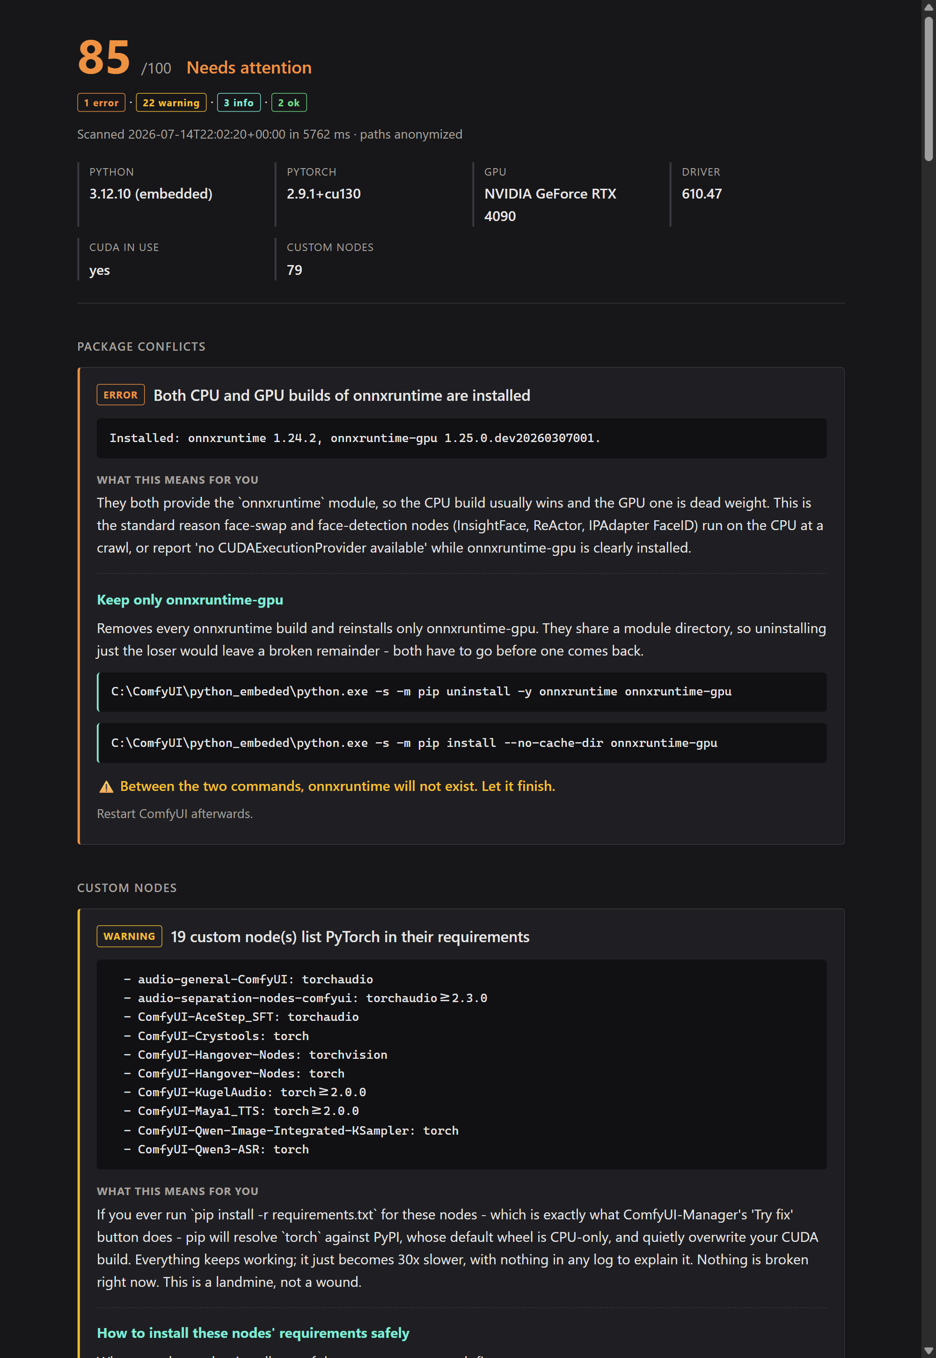Click the 'If you ever run pip install' paragraph

tap(457, 1248)
